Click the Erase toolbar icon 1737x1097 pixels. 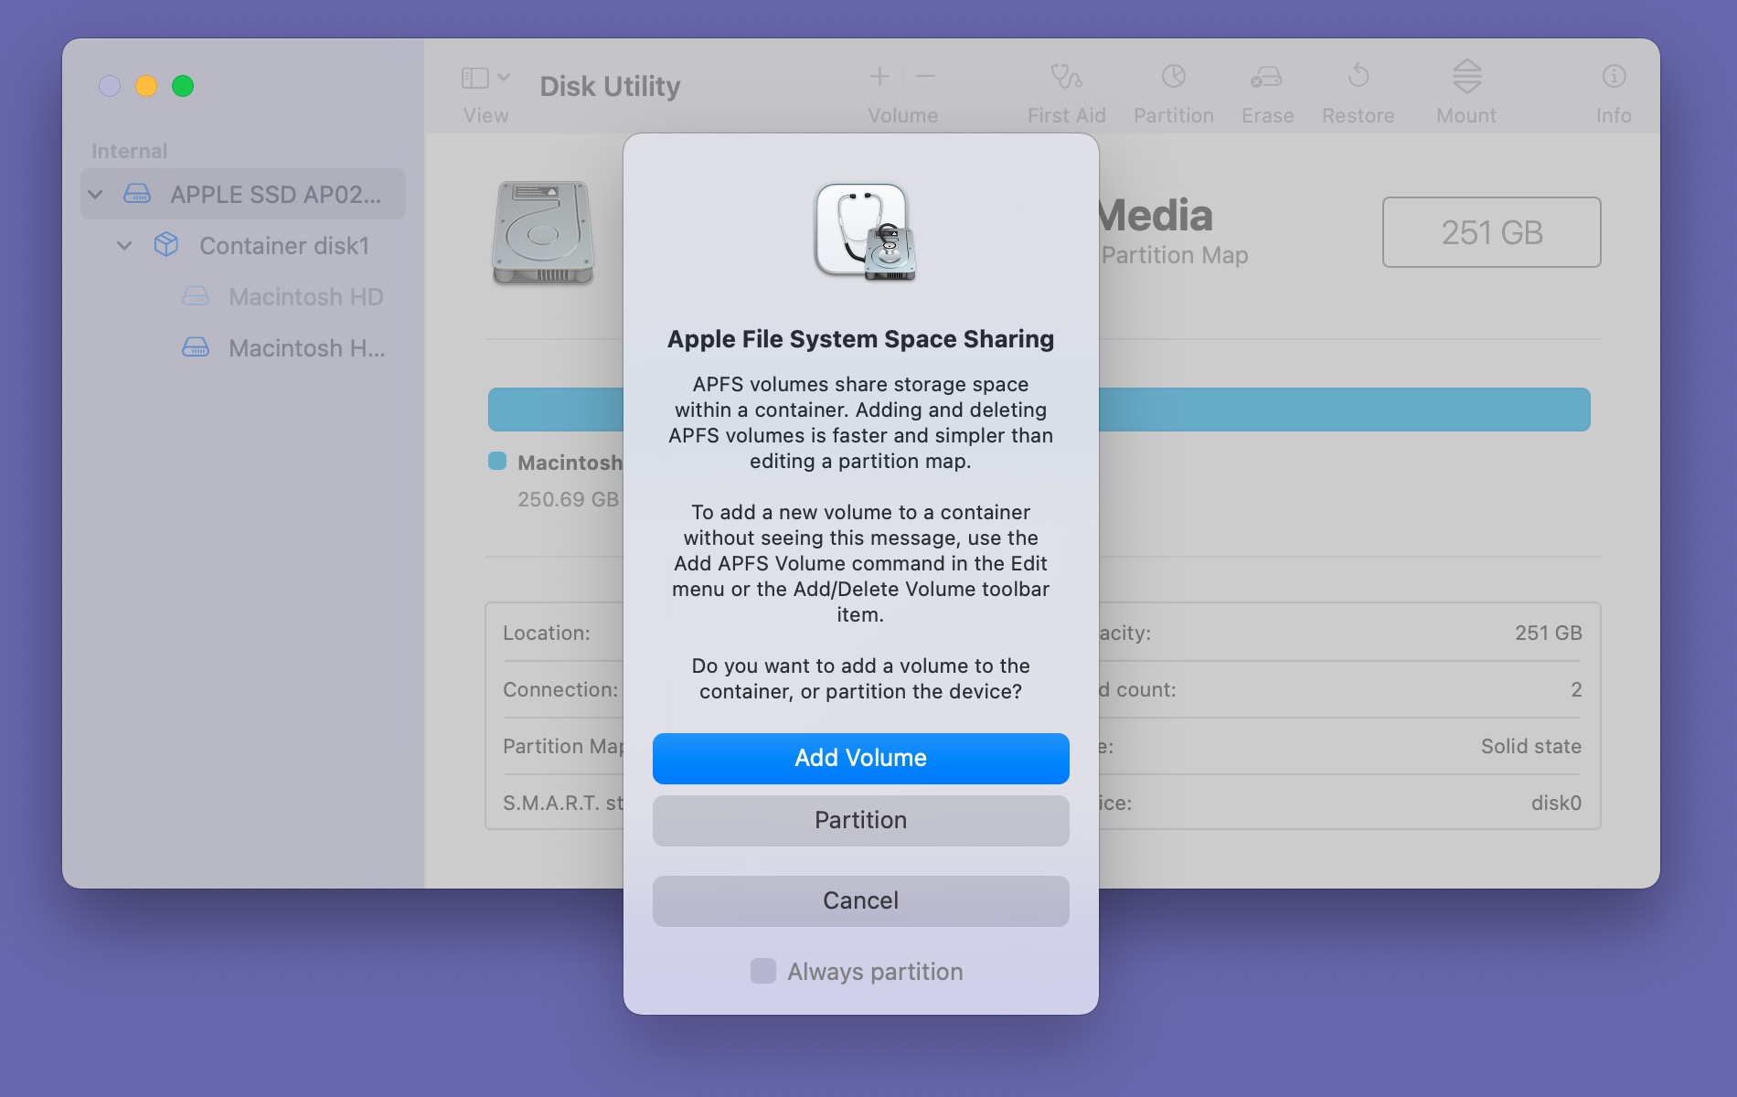coord(1266,77)
